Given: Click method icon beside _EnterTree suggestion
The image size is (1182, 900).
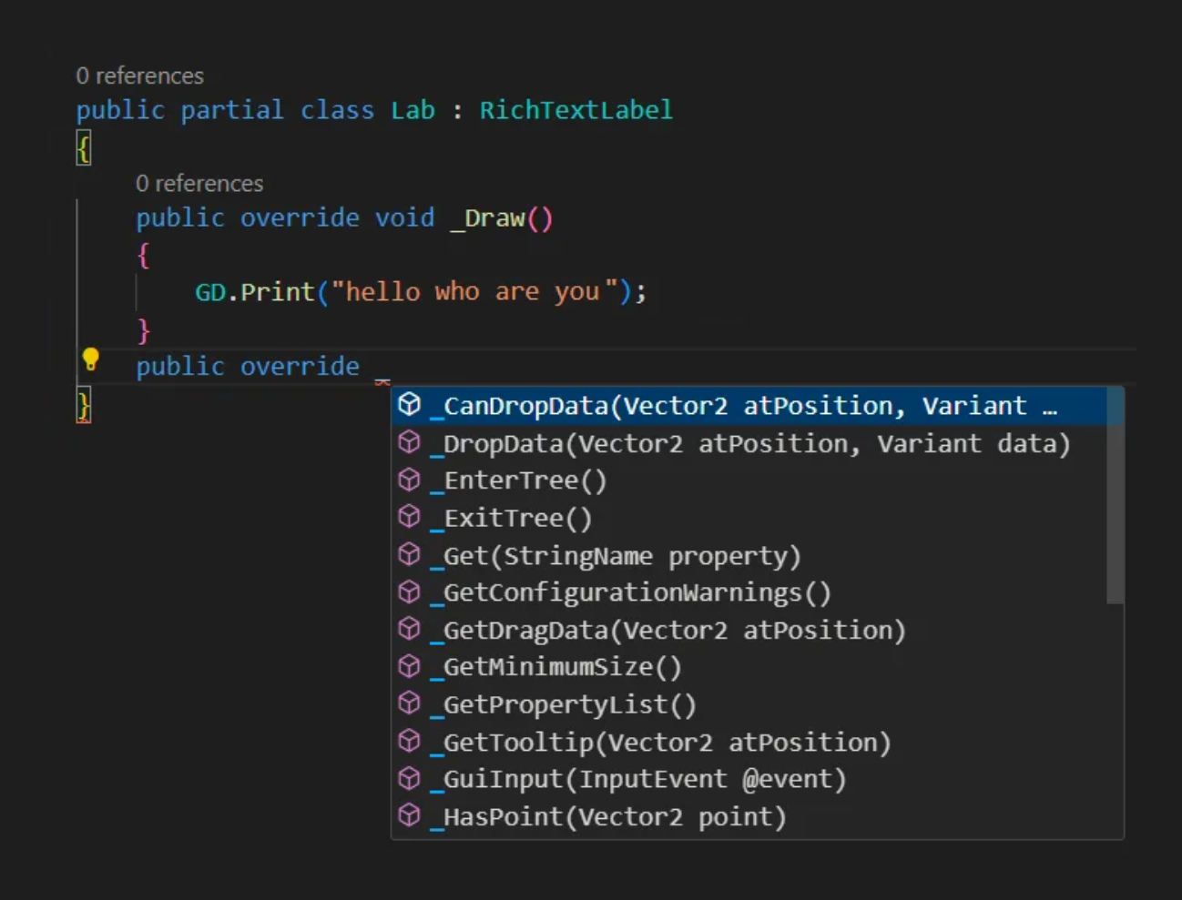Looking at the screenshot, I should point(410,480).
